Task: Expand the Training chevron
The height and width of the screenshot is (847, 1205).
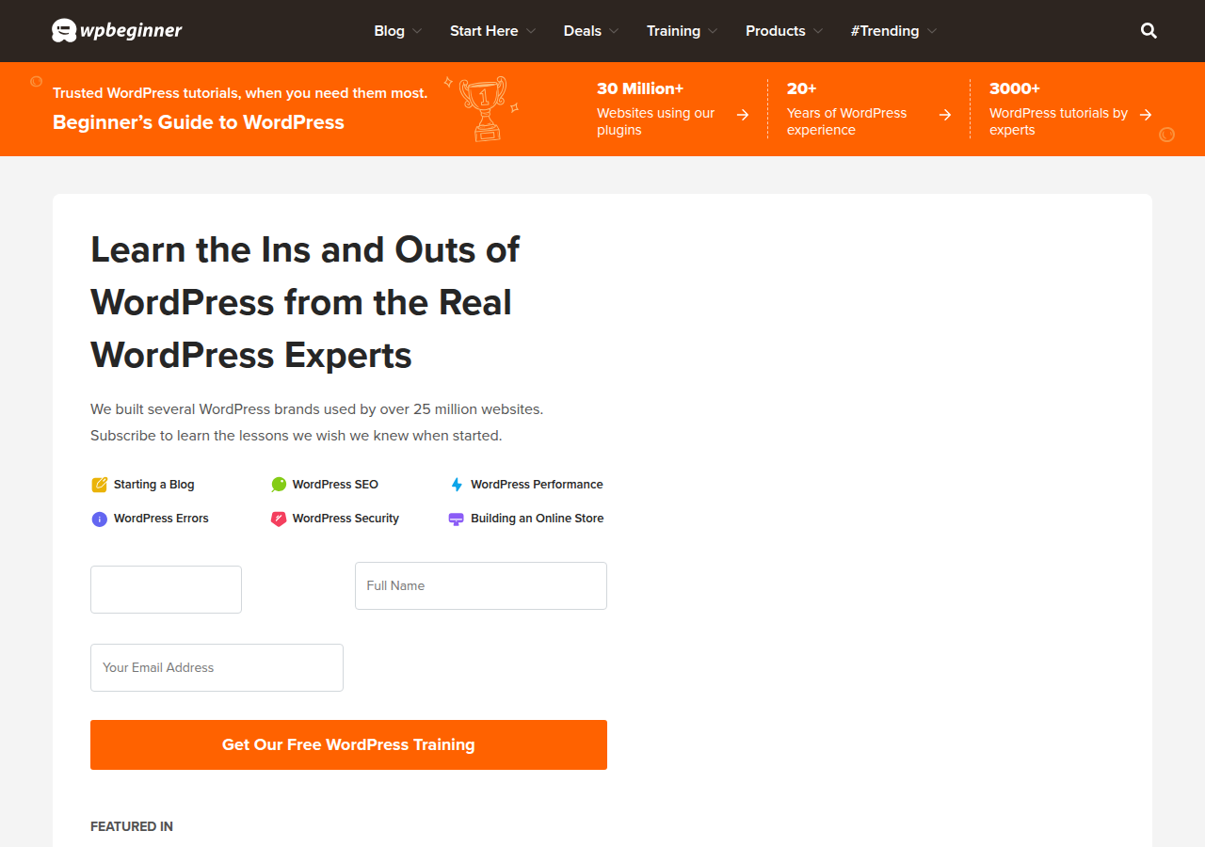Action: [x=713, y=31]
